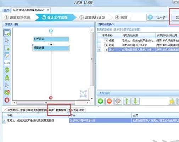Select the 提取数据 workflow node
The width and height of the screenshot is (179, 142).
point(51,48)
